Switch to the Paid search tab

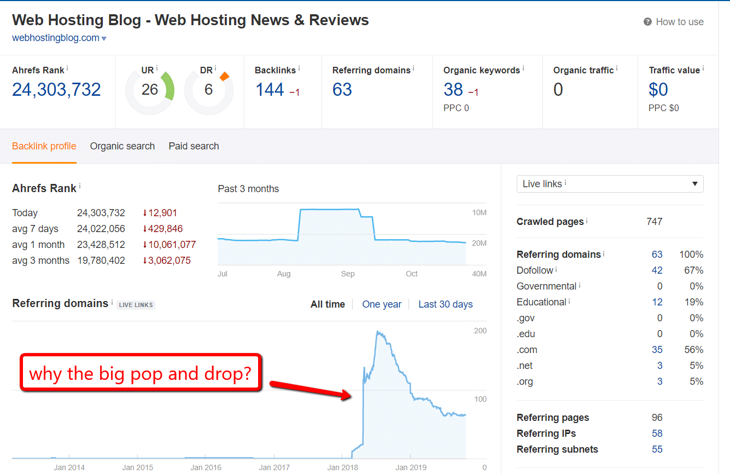[x=194, y=146]
